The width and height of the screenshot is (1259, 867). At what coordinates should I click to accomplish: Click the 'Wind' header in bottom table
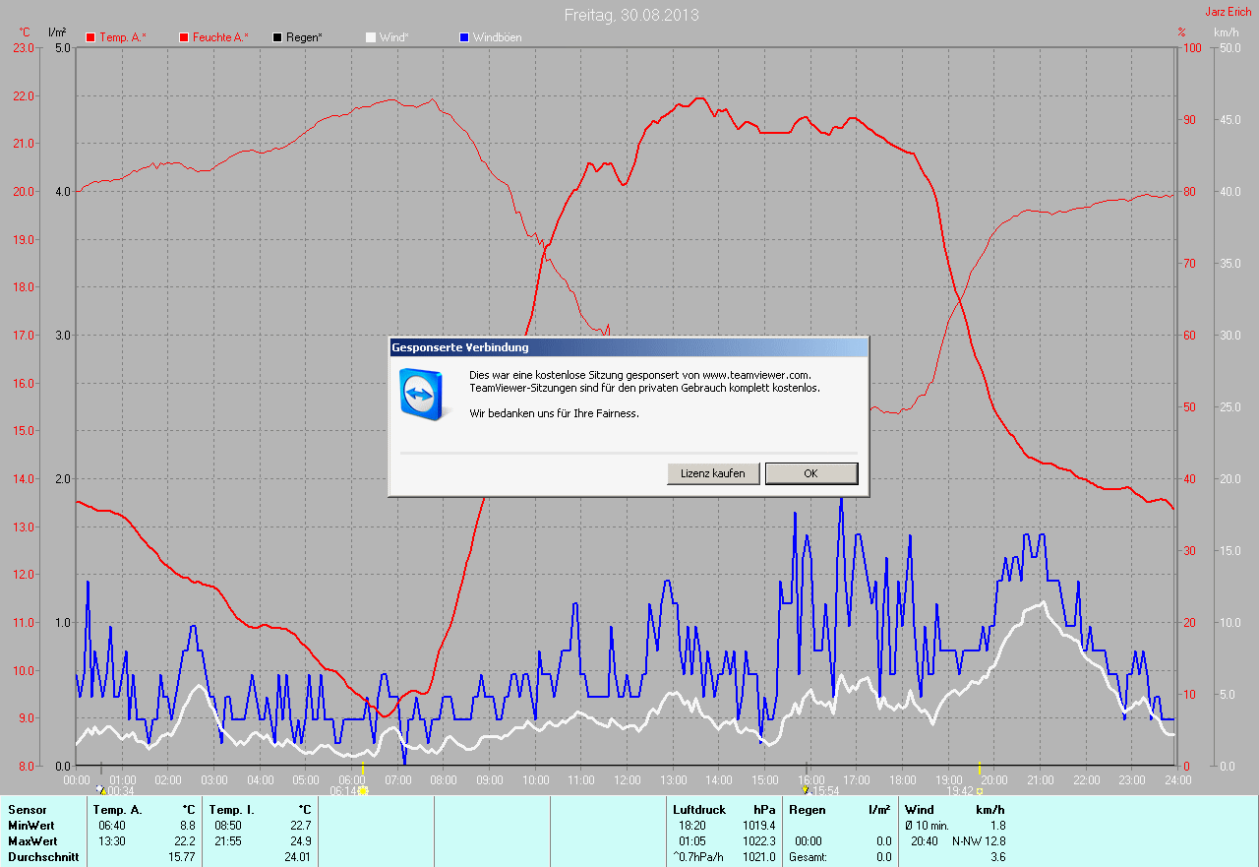[x=920, y=810]
